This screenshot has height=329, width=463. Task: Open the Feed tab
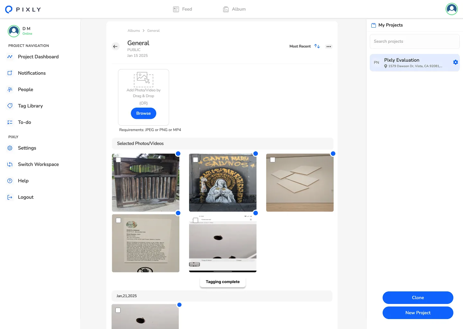tap(182, 9)
